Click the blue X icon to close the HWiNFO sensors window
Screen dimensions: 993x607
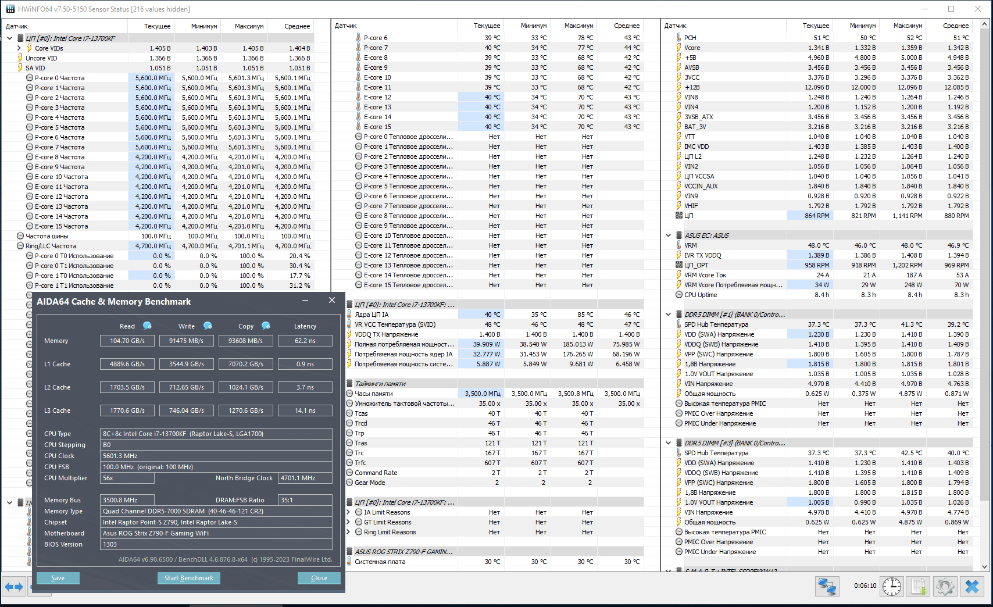point(972,586)
